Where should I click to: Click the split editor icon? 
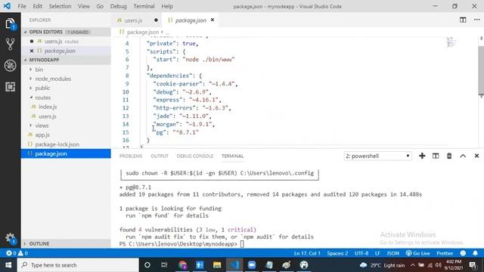click(463, 20)
